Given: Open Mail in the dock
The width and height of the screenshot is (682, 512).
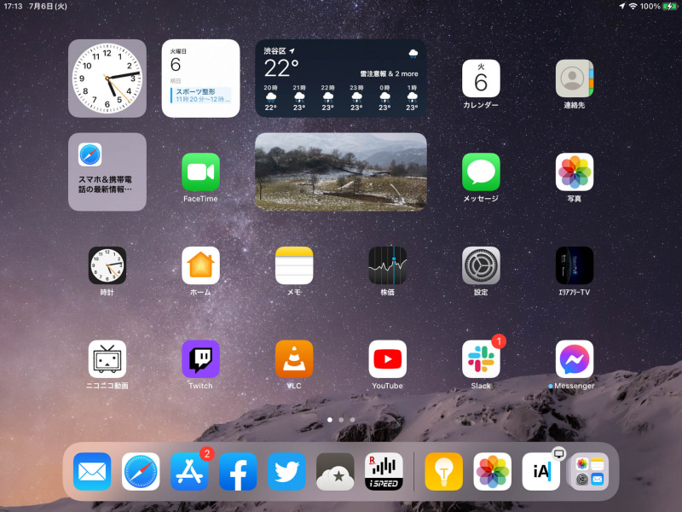Looking at the screenshot, I should 92,472.
